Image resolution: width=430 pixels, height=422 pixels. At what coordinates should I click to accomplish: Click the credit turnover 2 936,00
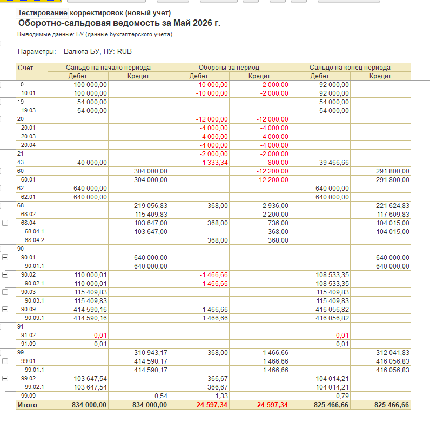276,205
